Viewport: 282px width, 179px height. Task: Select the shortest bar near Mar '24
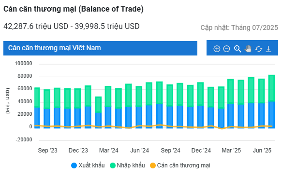click(x=98, y=112)
